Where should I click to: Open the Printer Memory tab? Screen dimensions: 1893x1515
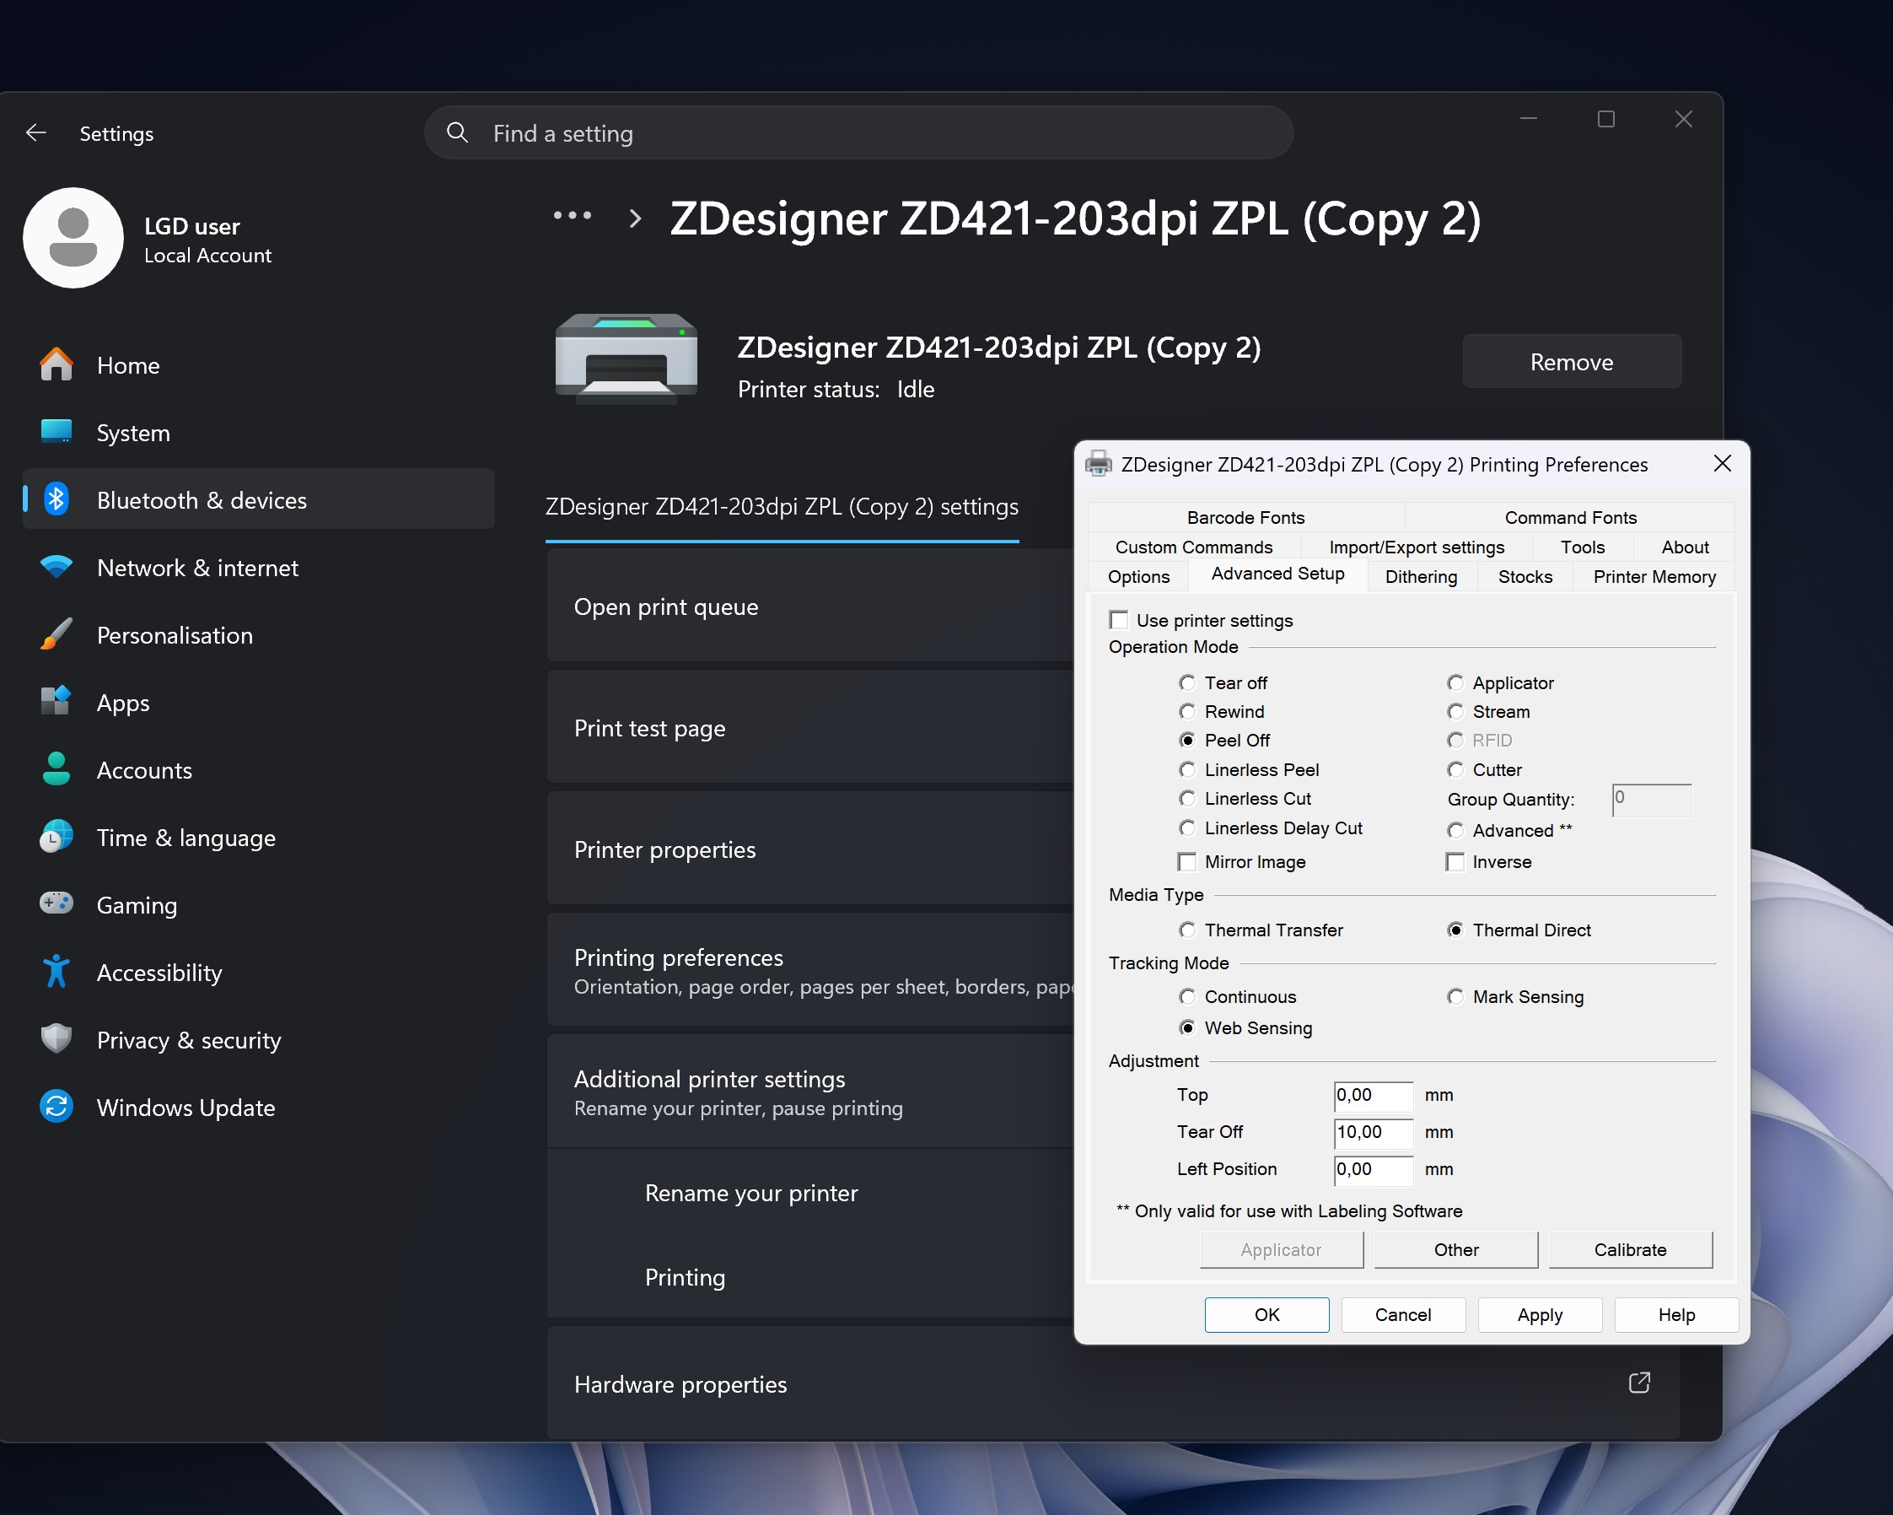1654,576
